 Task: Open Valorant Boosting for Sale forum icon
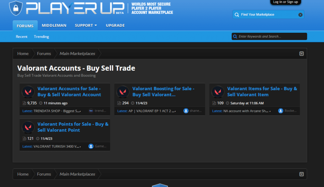(x=123, y=92)
